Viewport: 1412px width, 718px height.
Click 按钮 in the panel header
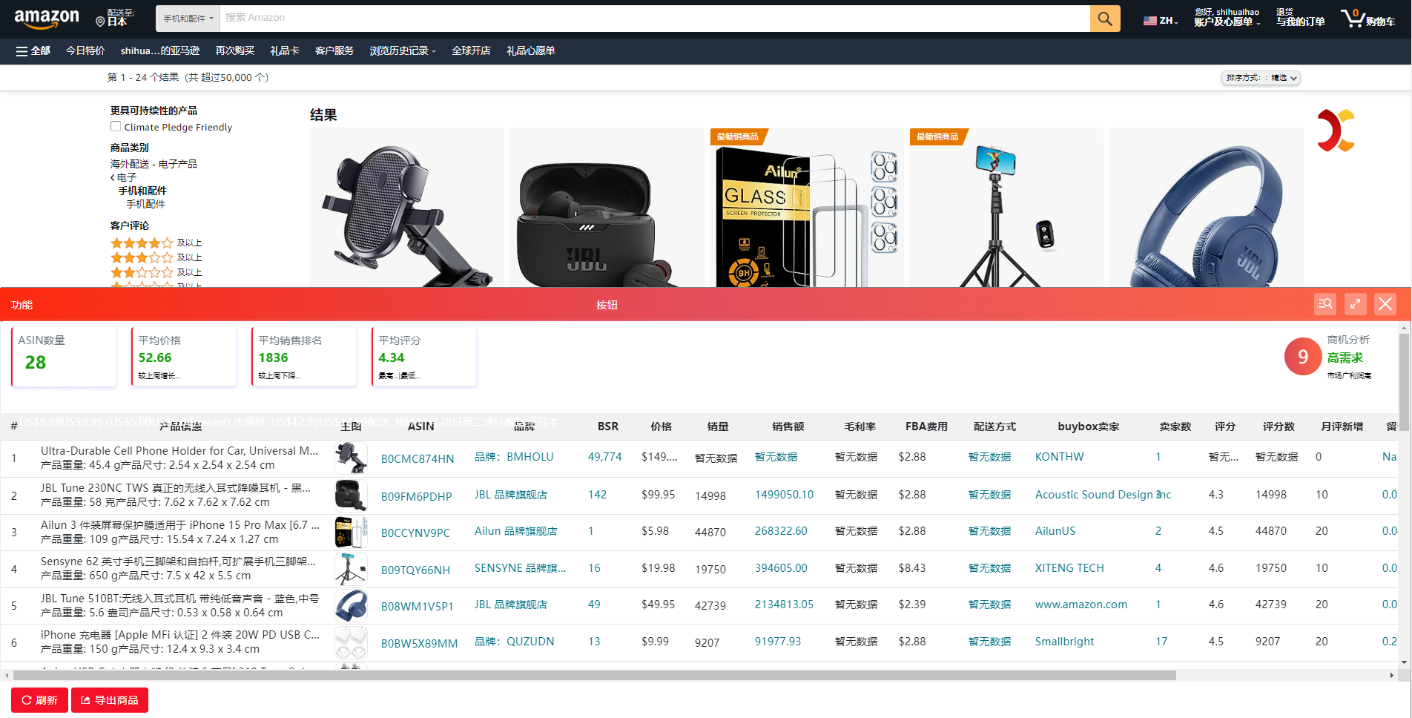(x=607, y=305)
